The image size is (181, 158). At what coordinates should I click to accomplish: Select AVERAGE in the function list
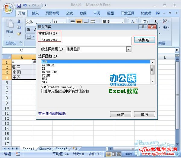48,65
